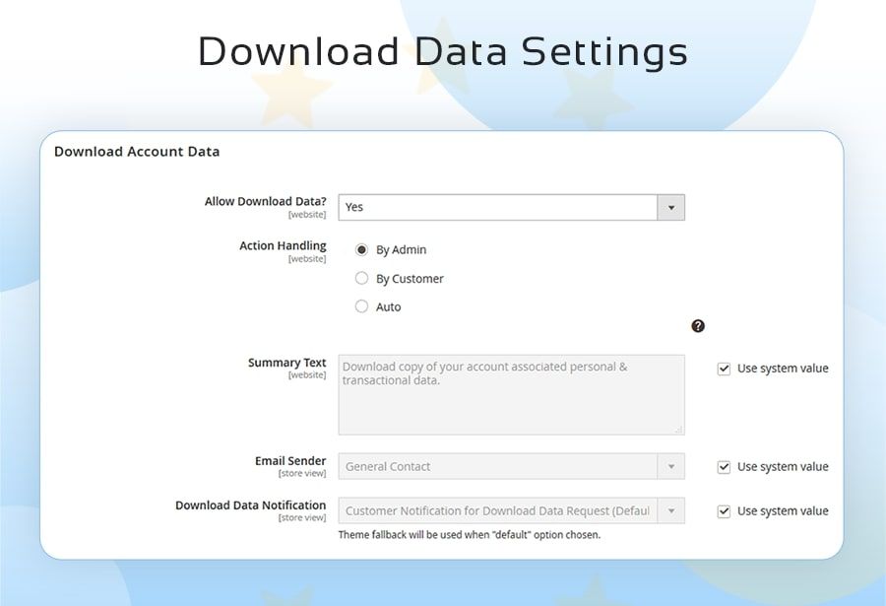Select the By Admin radio button
The height and width of the screenshot is (606, 886).
(x=361, y=250)
